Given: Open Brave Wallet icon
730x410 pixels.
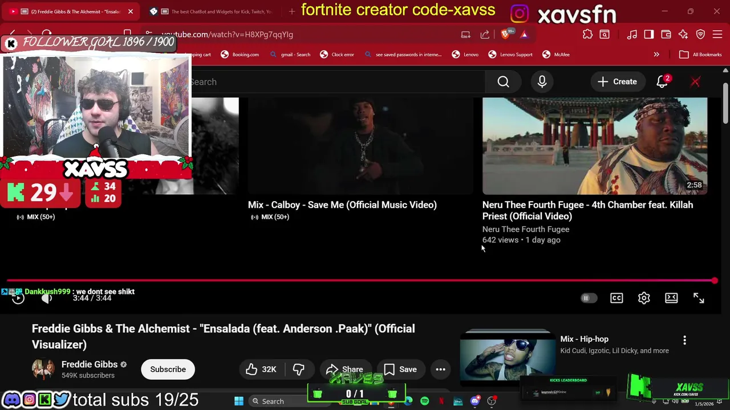Looking at the screenshot, I should click(666, 34).
